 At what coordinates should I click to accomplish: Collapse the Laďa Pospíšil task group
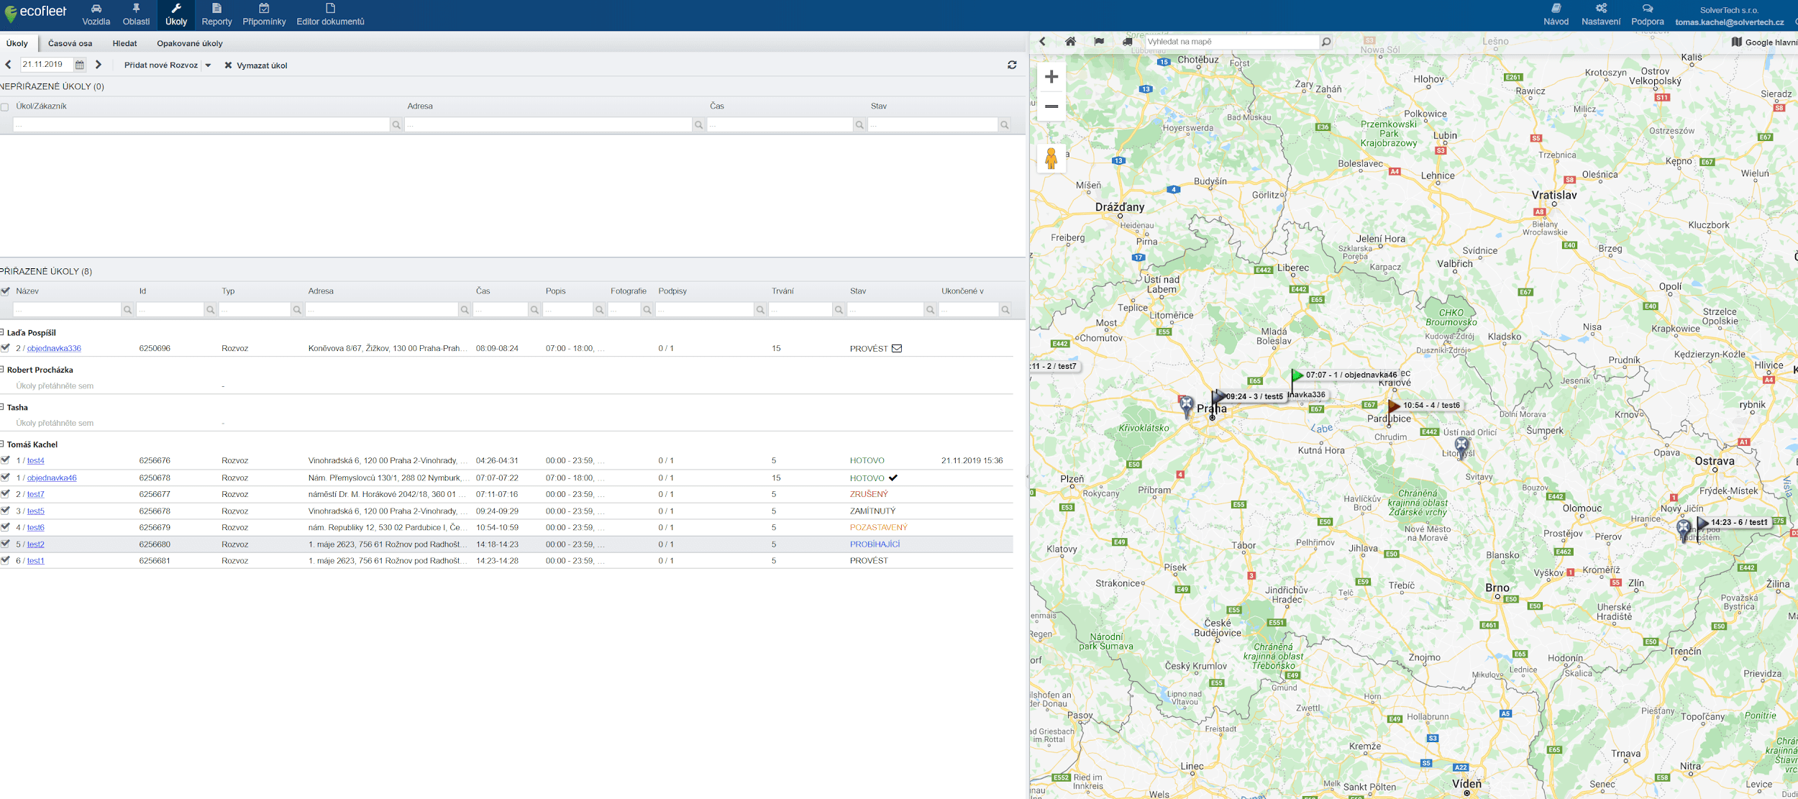click(x=2, y=332)
